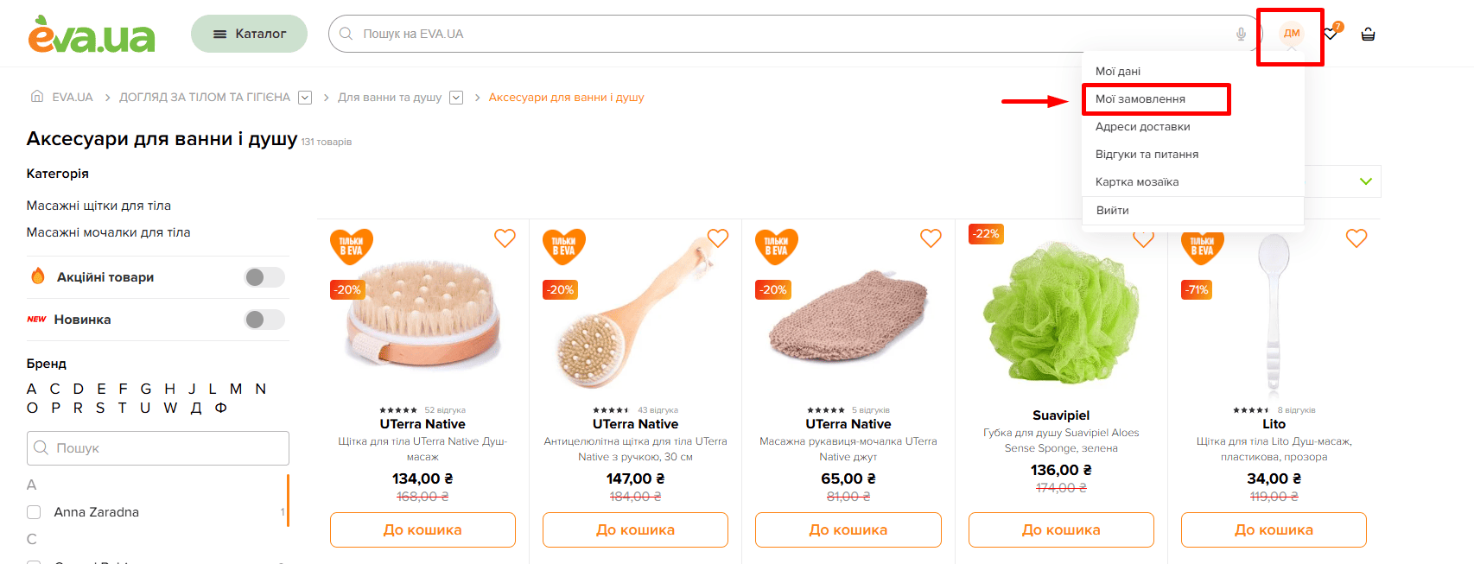Open the wishlist heart icon in header

[1331, 34]
